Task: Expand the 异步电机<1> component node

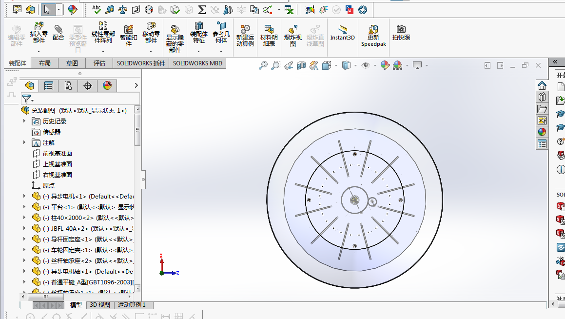Action: pyautogui.click(x=24, y=196)
